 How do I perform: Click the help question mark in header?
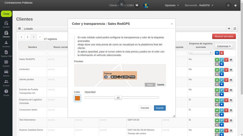coord(235,5)
